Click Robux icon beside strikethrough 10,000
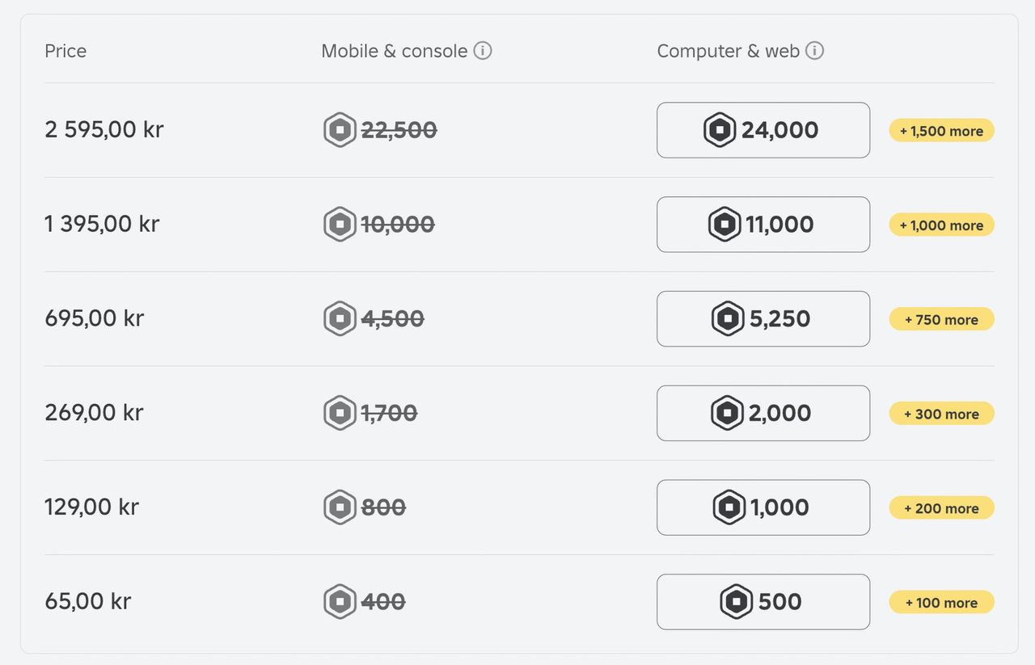Viewport: 1035px width, 665px height. point(340,225)
